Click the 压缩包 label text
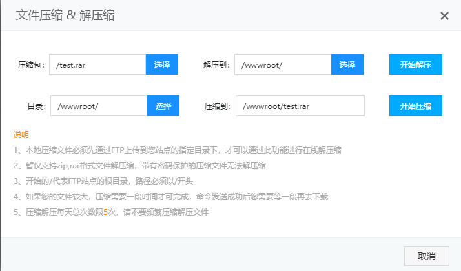This screenshot has height=271, width=461. [x=31, y=65]
